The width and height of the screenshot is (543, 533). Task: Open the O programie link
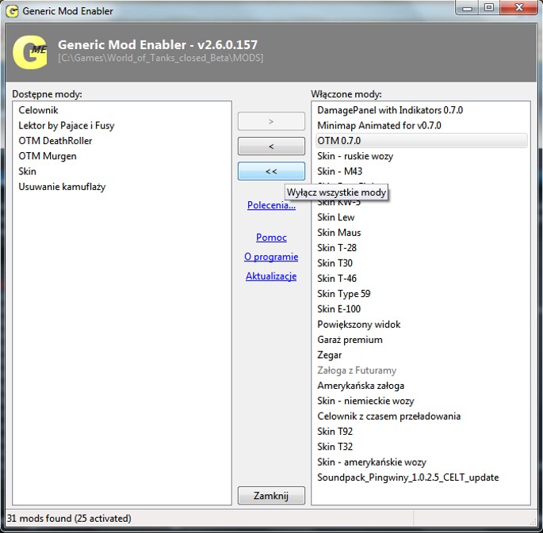271,257
